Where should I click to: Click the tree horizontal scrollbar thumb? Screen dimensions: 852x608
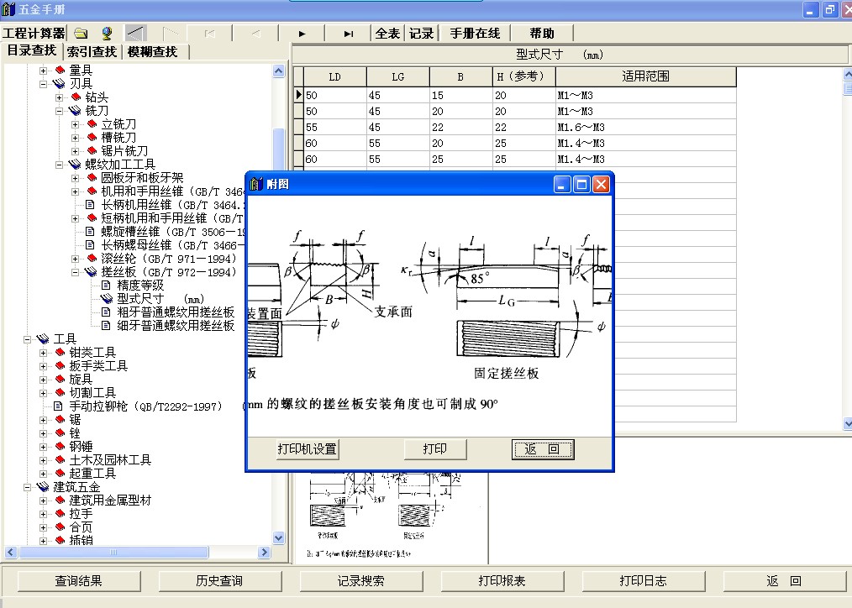click(113, 553)
